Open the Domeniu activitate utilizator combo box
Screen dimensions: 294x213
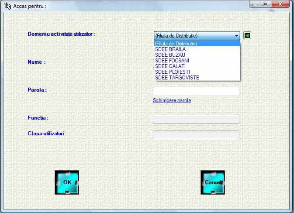(197, 36)
